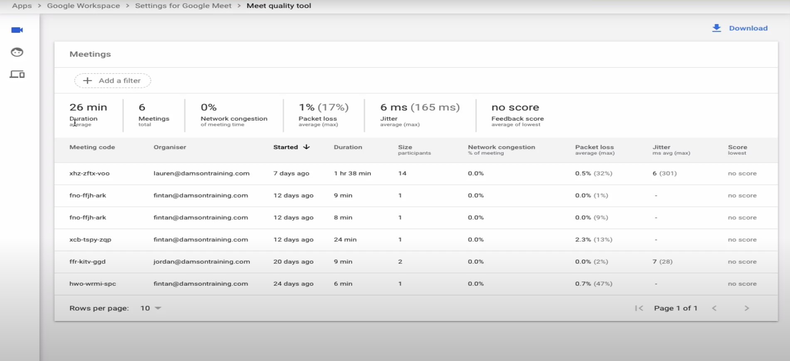Click packet loss 0.0% (9%)
Image resolution: width=790 pixels, height=361 pixels.
click(x=592, y=218)
